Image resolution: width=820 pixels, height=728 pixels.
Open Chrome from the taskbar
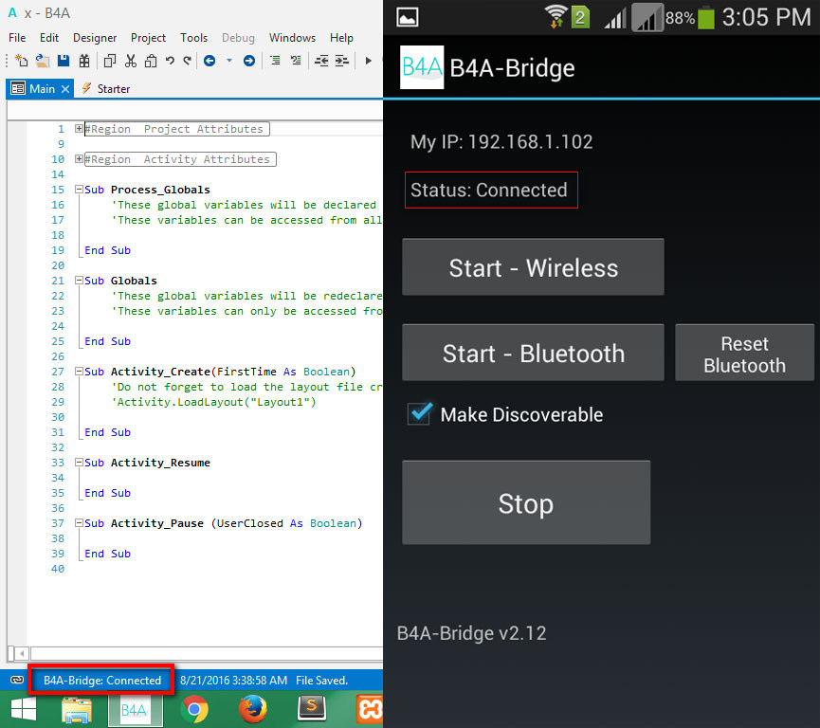pos(194,710)
